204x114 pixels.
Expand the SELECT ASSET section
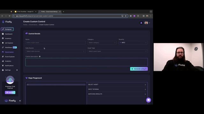[x=117, y=85]
